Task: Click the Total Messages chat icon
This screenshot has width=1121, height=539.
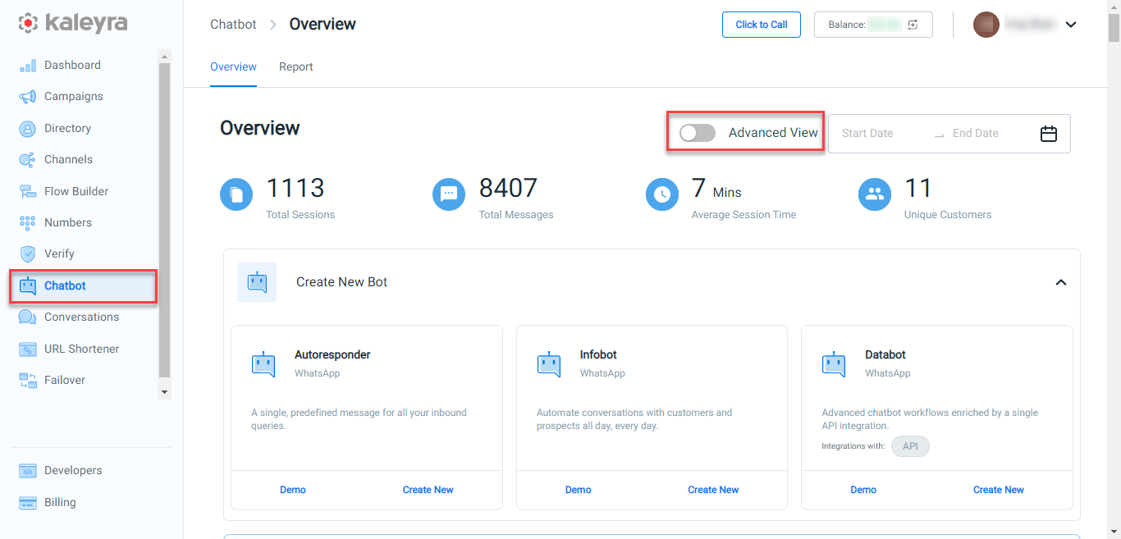Action: [x=449, y=194]
